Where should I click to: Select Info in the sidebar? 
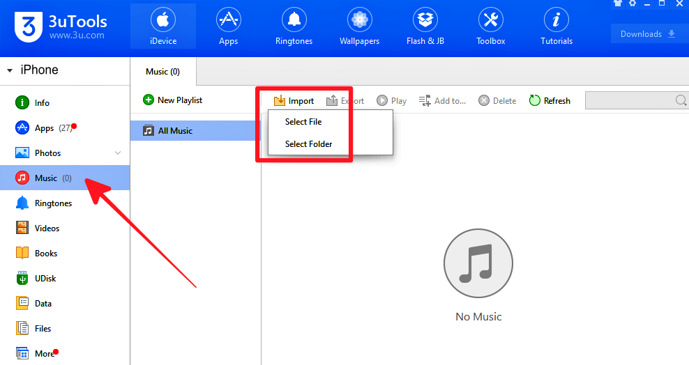pos(65,102)
